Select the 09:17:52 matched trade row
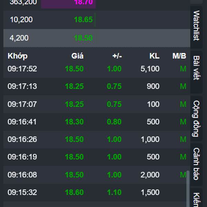This screenshot has width=207, height=207. (97, 69)
